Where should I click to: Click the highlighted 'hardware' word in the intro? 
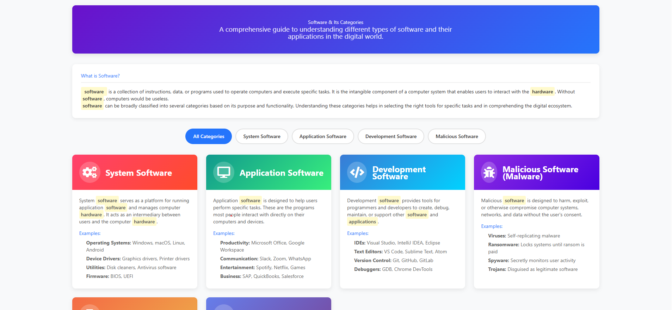click(x=542, y=92)
